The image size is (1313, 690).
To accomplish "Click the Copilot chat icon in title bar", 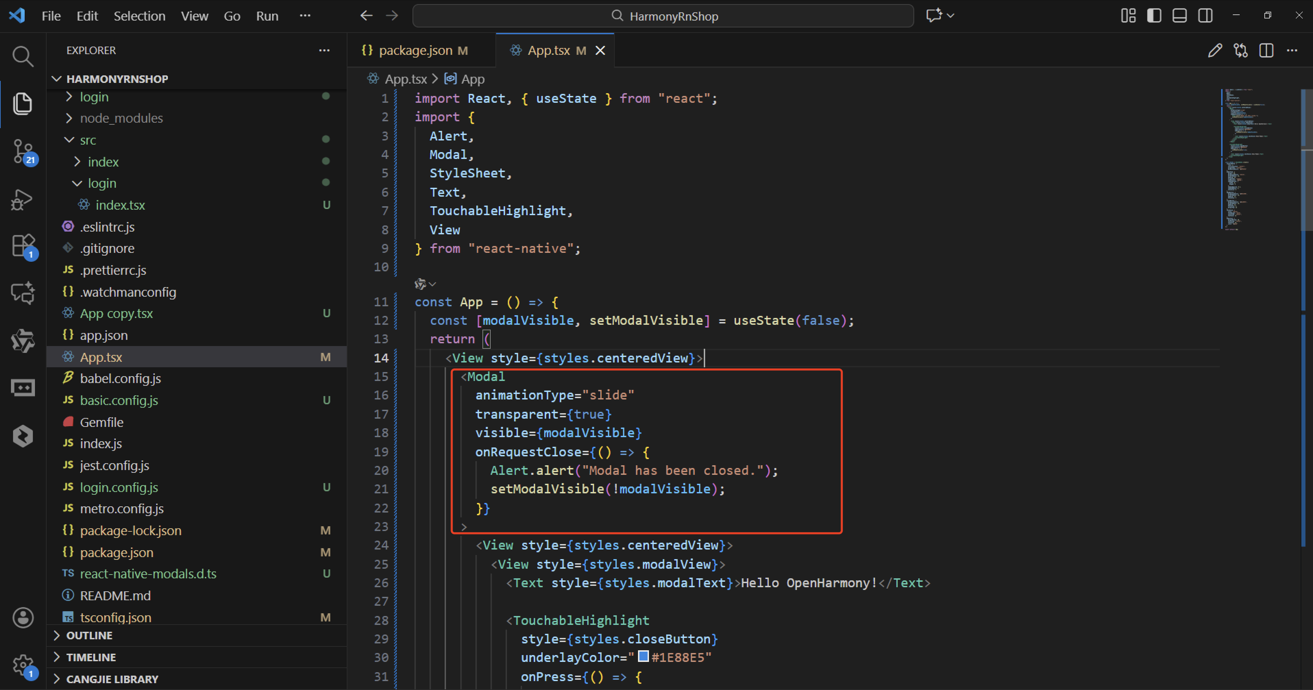I will (934, 16).
